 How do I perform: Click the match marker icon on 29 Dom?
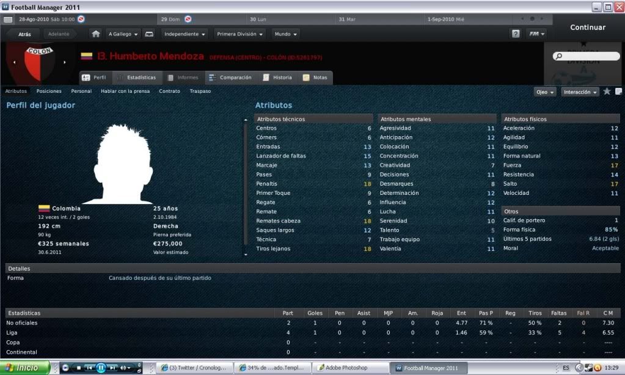(x=188, y=19)
